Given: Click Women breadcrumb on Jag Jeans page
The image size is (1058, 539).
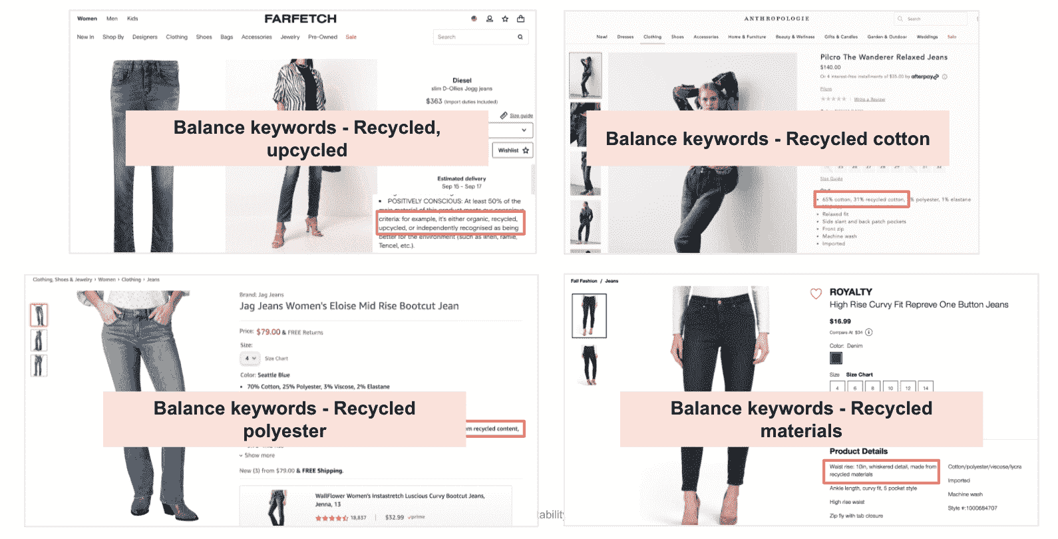Looking at the screenshot, I should 107,280.
